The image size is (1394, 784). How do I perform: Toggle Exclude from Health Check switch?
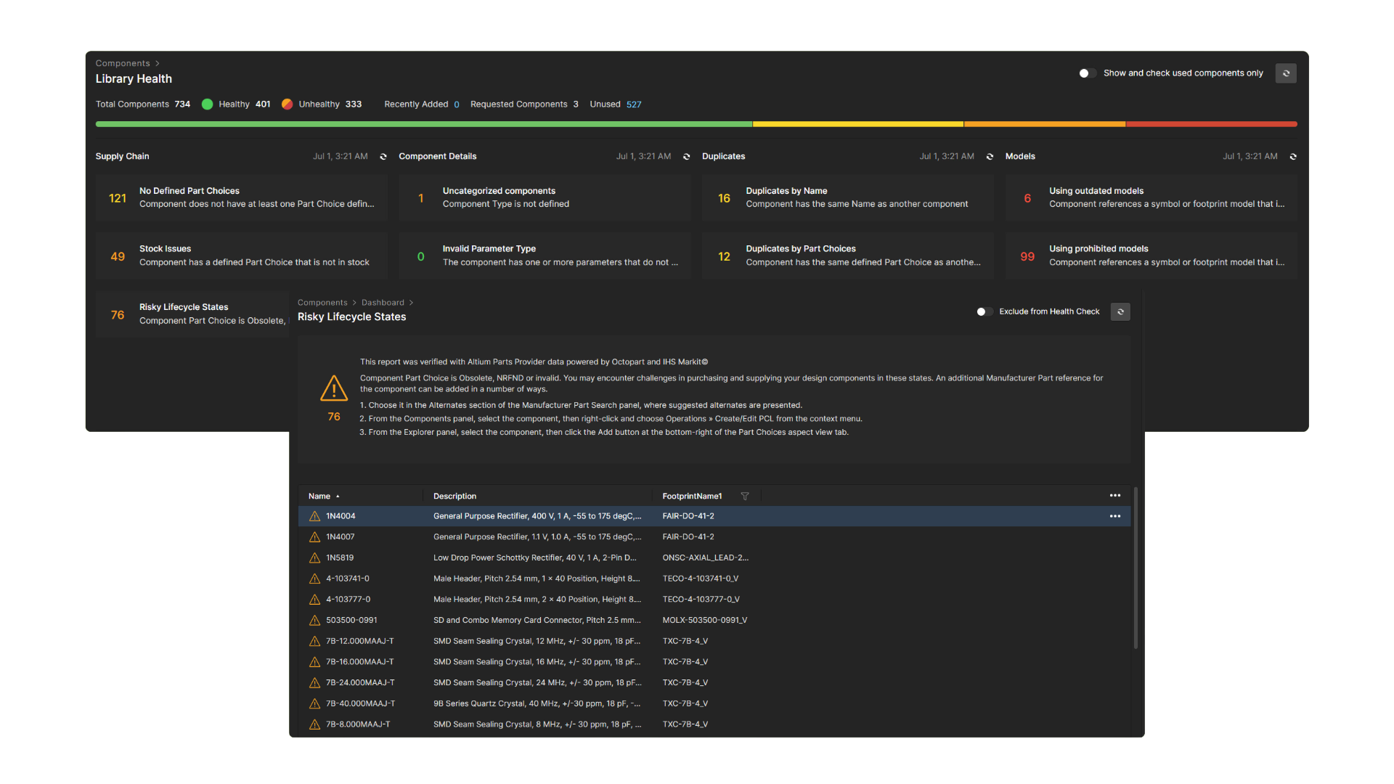click(x=985, y=312)
